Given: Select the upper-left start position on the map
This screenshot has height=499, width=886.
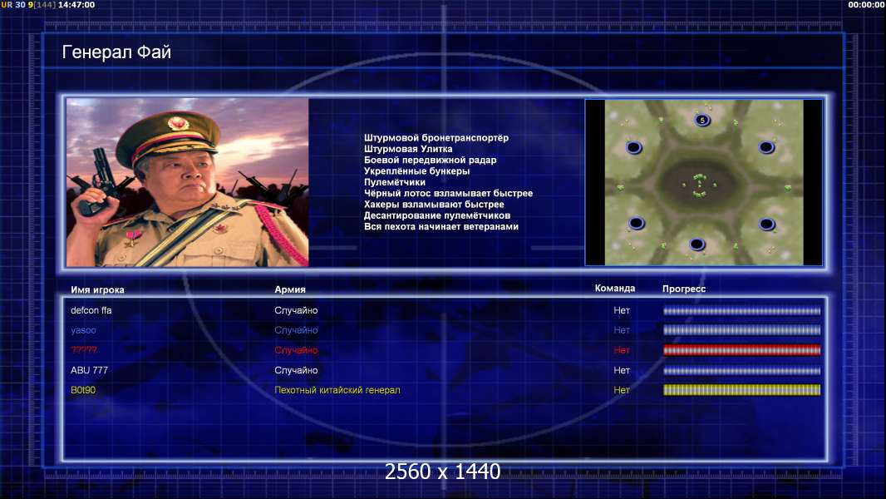Looking at the screenshot, I should pos(634,148).
